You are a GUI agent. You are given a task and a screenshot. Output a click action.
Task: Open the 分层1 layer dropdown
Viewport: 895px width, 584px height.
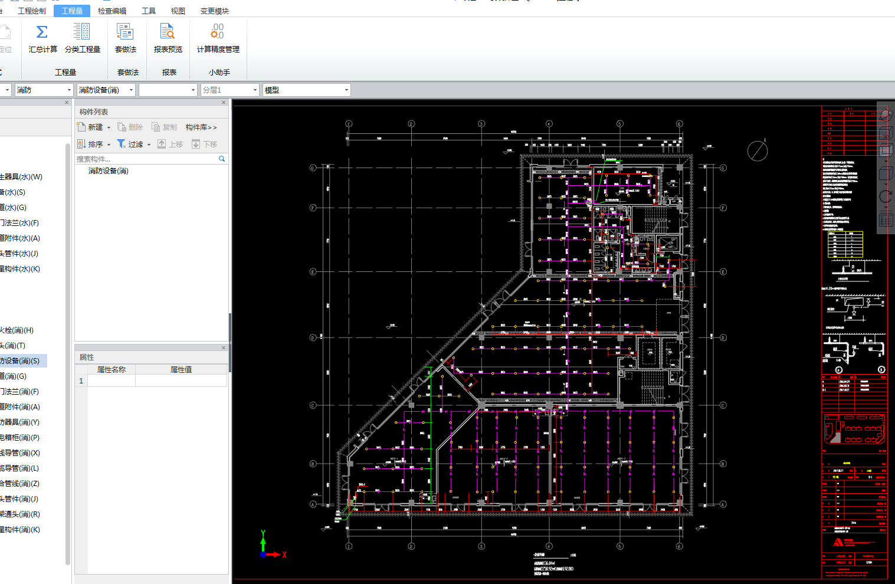tap(230, 90)
